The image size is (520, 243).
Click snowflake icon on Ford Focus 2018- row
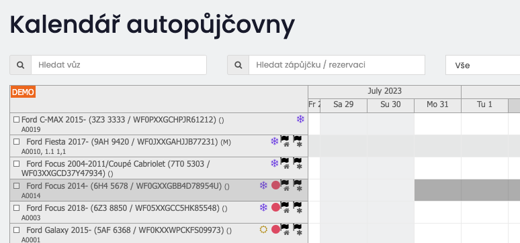pos(263,208)
